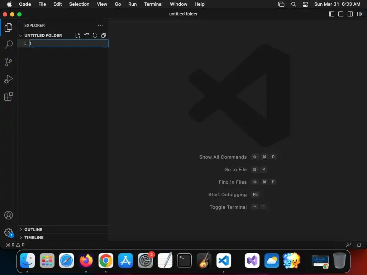Image resolution: width=367 pixels, height=275 pixels.
Task: Open the Manage gear icon
Action: 9,232
